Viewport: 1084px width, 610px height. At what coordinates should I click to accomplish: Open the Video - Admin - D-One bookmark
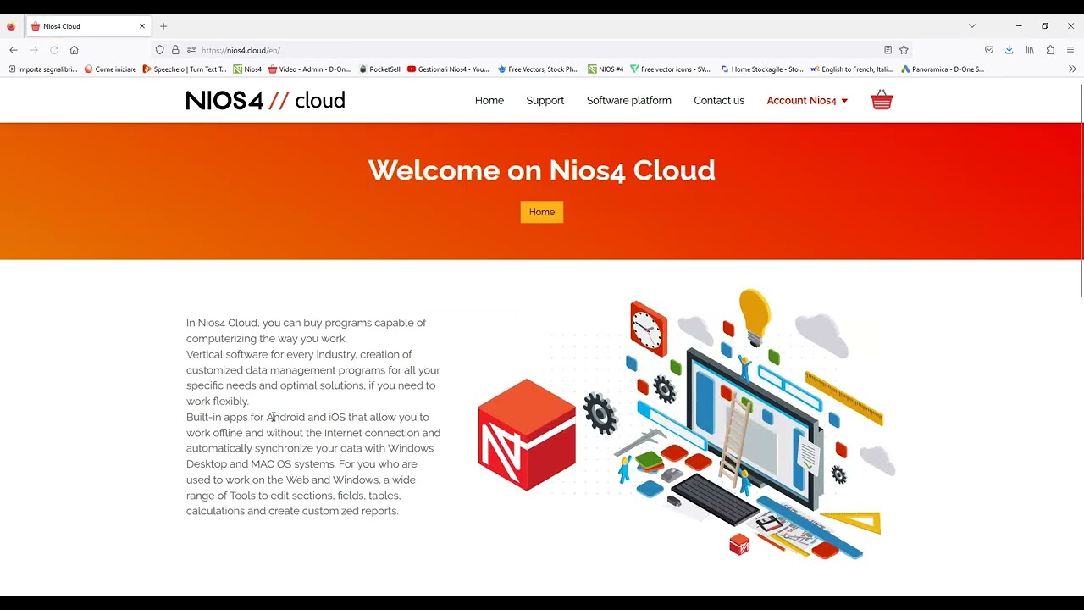[309, 69]
